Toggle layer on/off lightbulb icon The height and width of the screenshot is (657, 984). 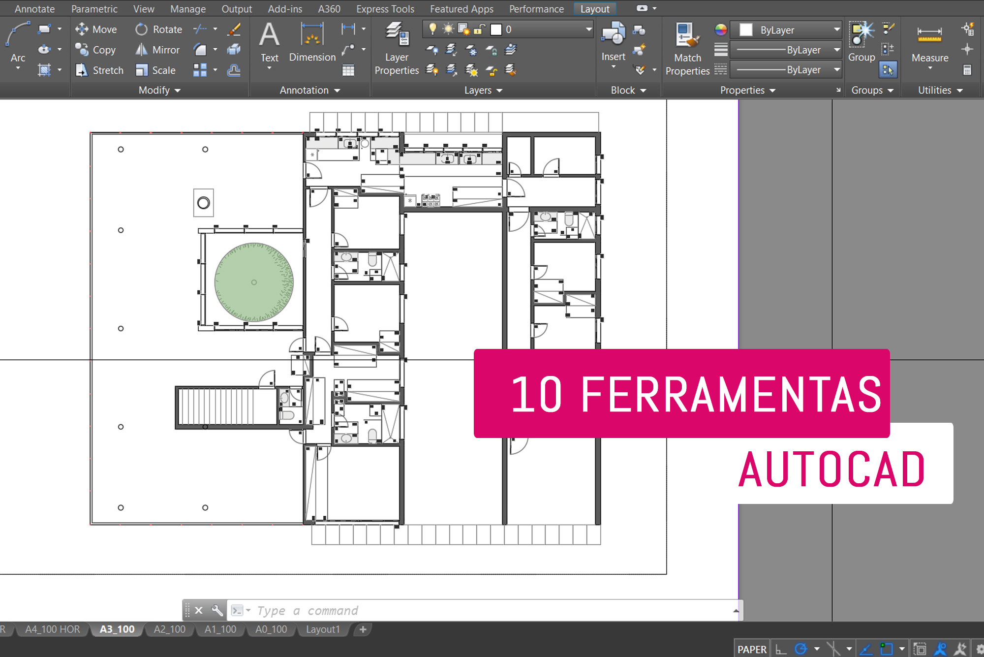[x=432, y=29]
